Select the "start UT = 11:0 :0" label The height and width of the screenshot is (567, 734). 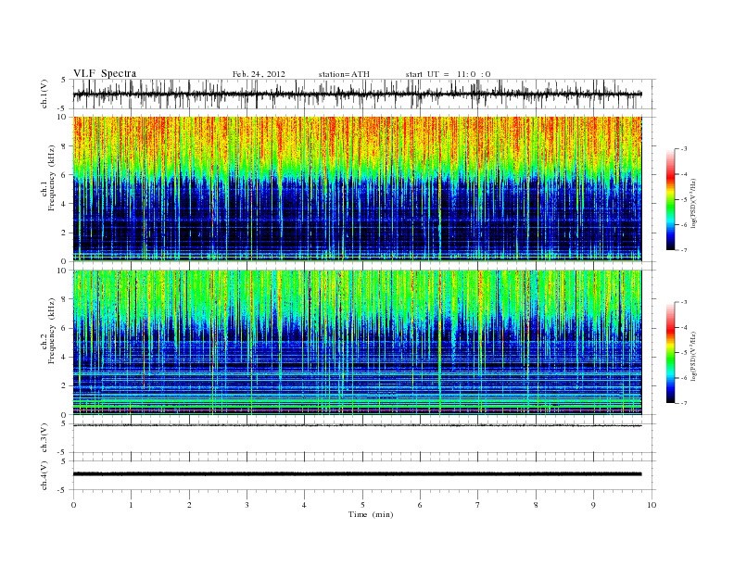(x=448, y=74)
